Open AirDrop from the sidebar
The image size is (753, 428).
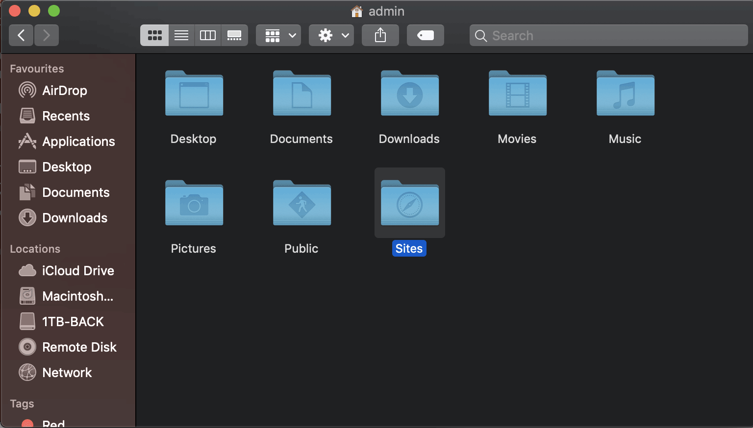coord(64,90)
